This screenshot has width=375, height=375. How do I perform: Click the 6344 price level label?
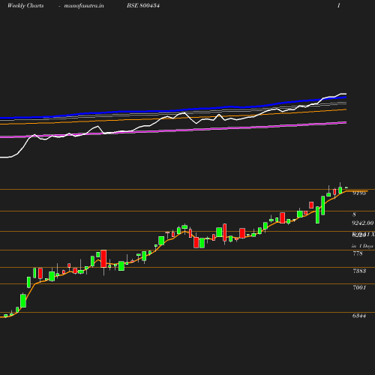coord(359,316)
